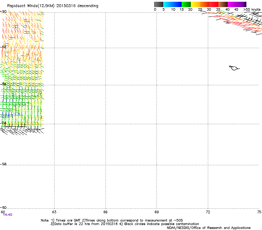
Task: Click the 'Data buffer is 22 hrs' note
Action: coord(84,224)
